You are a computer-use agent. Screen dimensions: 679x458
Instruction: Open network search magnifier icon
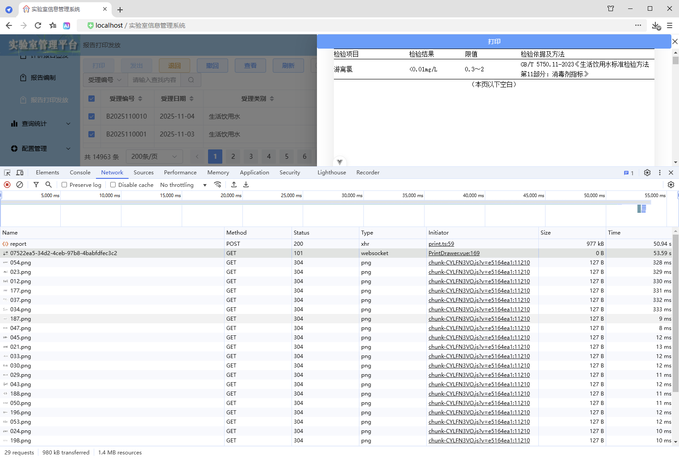pos(49,185)
